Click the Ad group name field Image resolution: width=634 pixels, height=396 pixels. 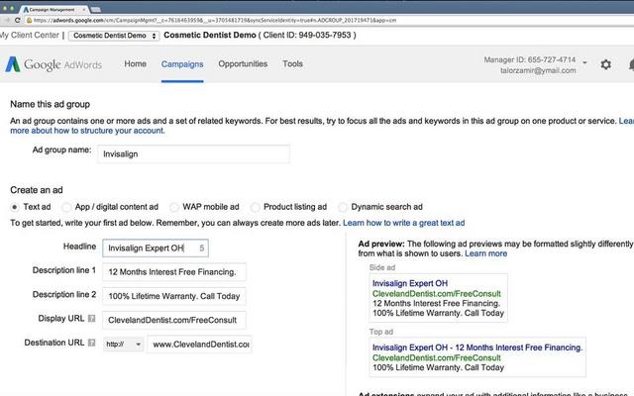[x=193, y=154]
